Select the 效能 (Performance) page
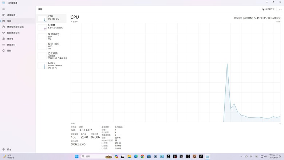Screen dimensions: 284x160 click(17, 21)
